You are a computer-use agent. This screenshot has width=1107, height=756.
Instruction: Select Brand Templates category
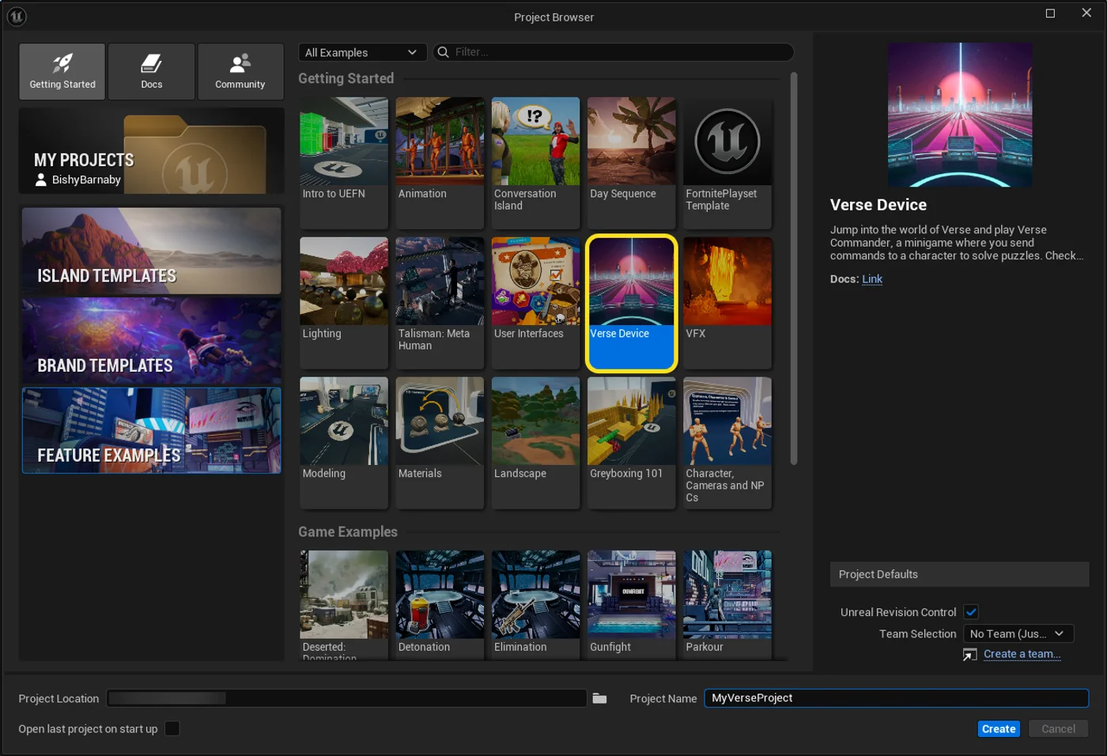point(152,341)
